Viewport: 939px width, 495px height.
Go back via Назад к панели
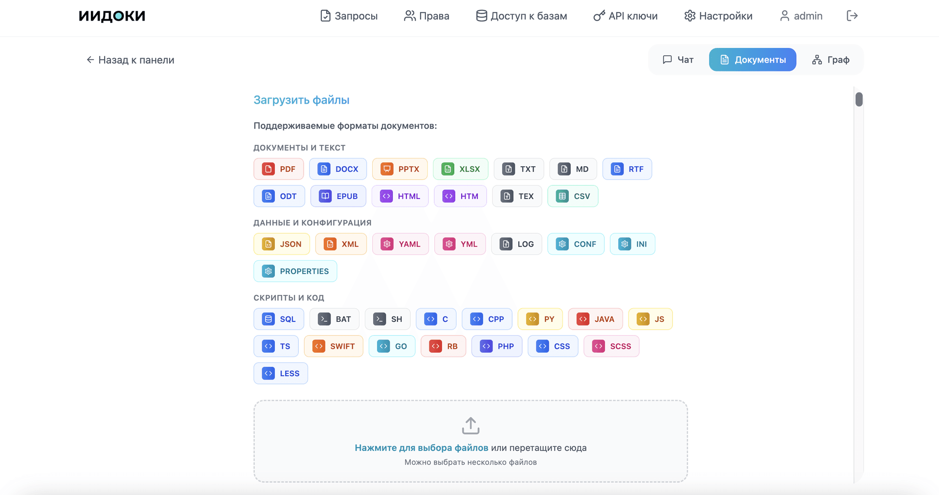pyautogui.click(x=130, y=60)
